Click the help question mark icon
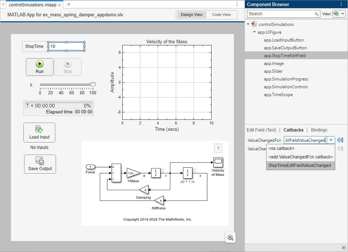The image size is (348, 252). pos(219,148)
